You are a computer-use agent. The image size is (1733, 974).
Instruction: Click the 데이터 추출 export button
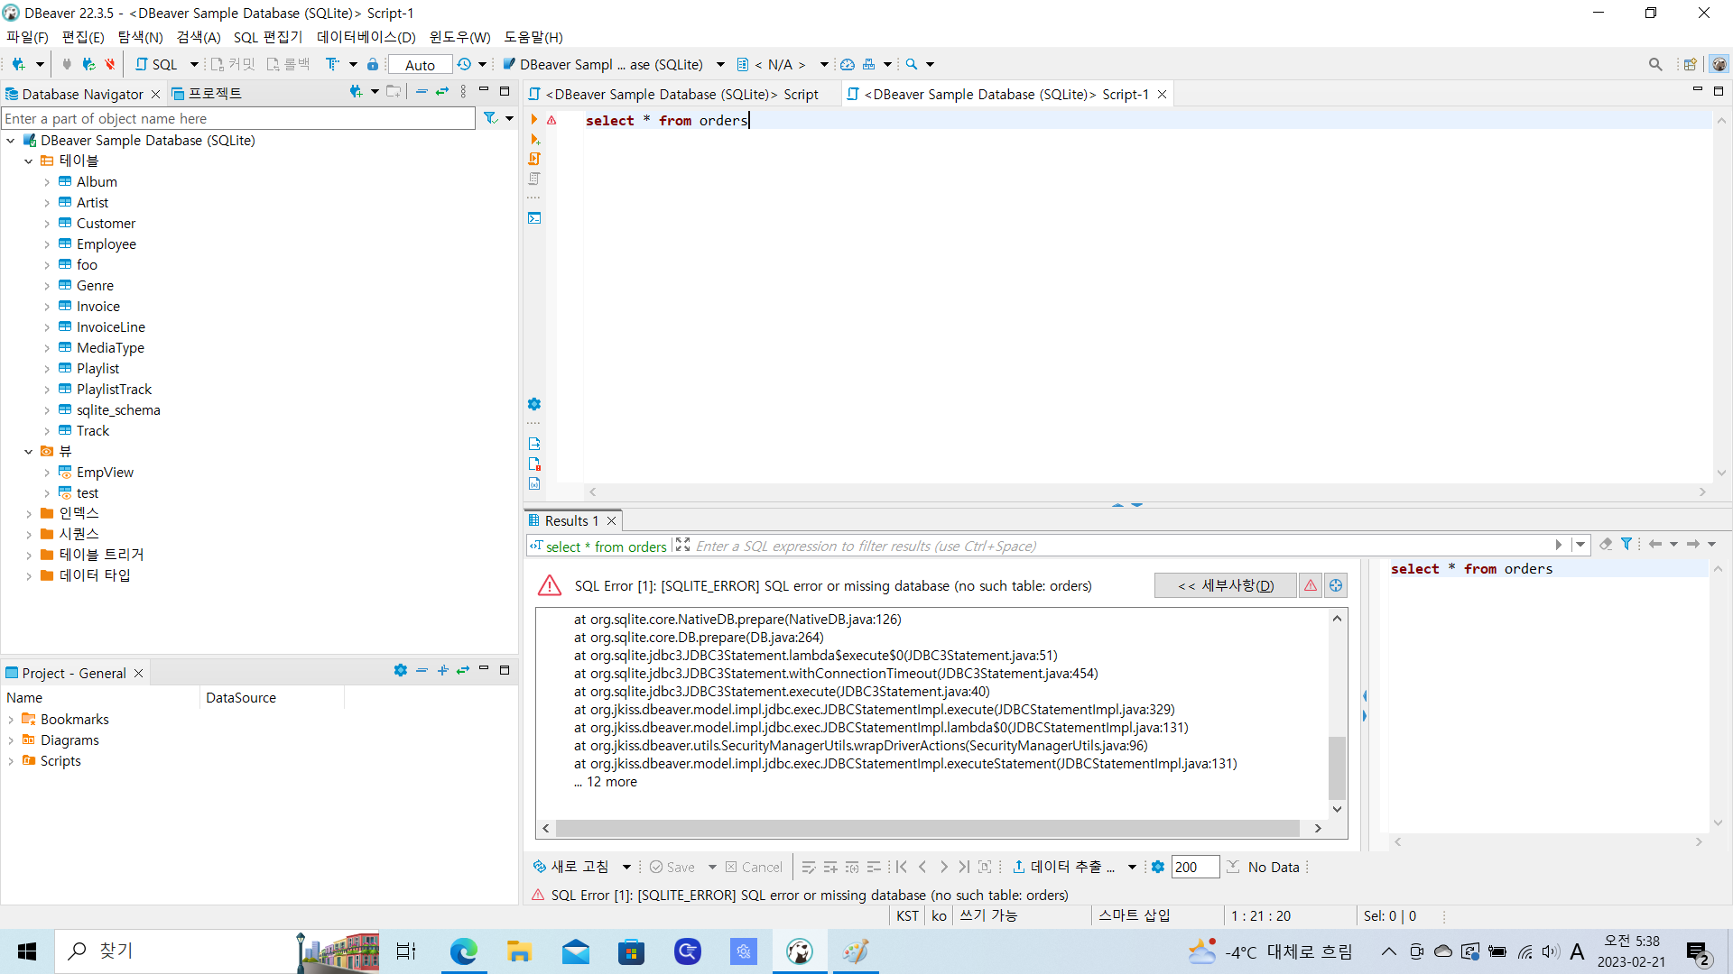click(1064, 867)
